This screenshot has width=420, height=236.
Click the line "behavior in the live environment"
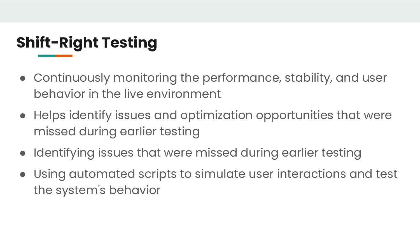point(127,94)
